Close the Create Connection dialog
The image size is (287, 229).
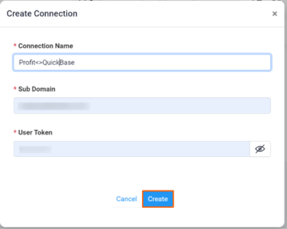[274, 14]
